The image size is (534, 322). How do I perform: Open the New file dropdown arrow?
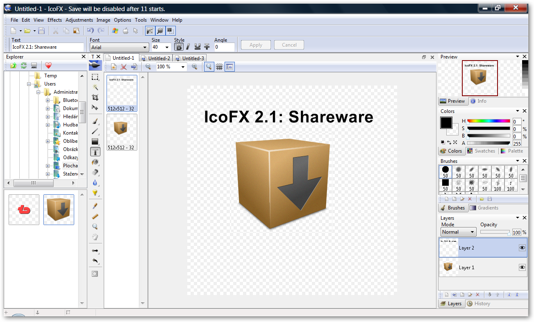(x=20, y=31)
